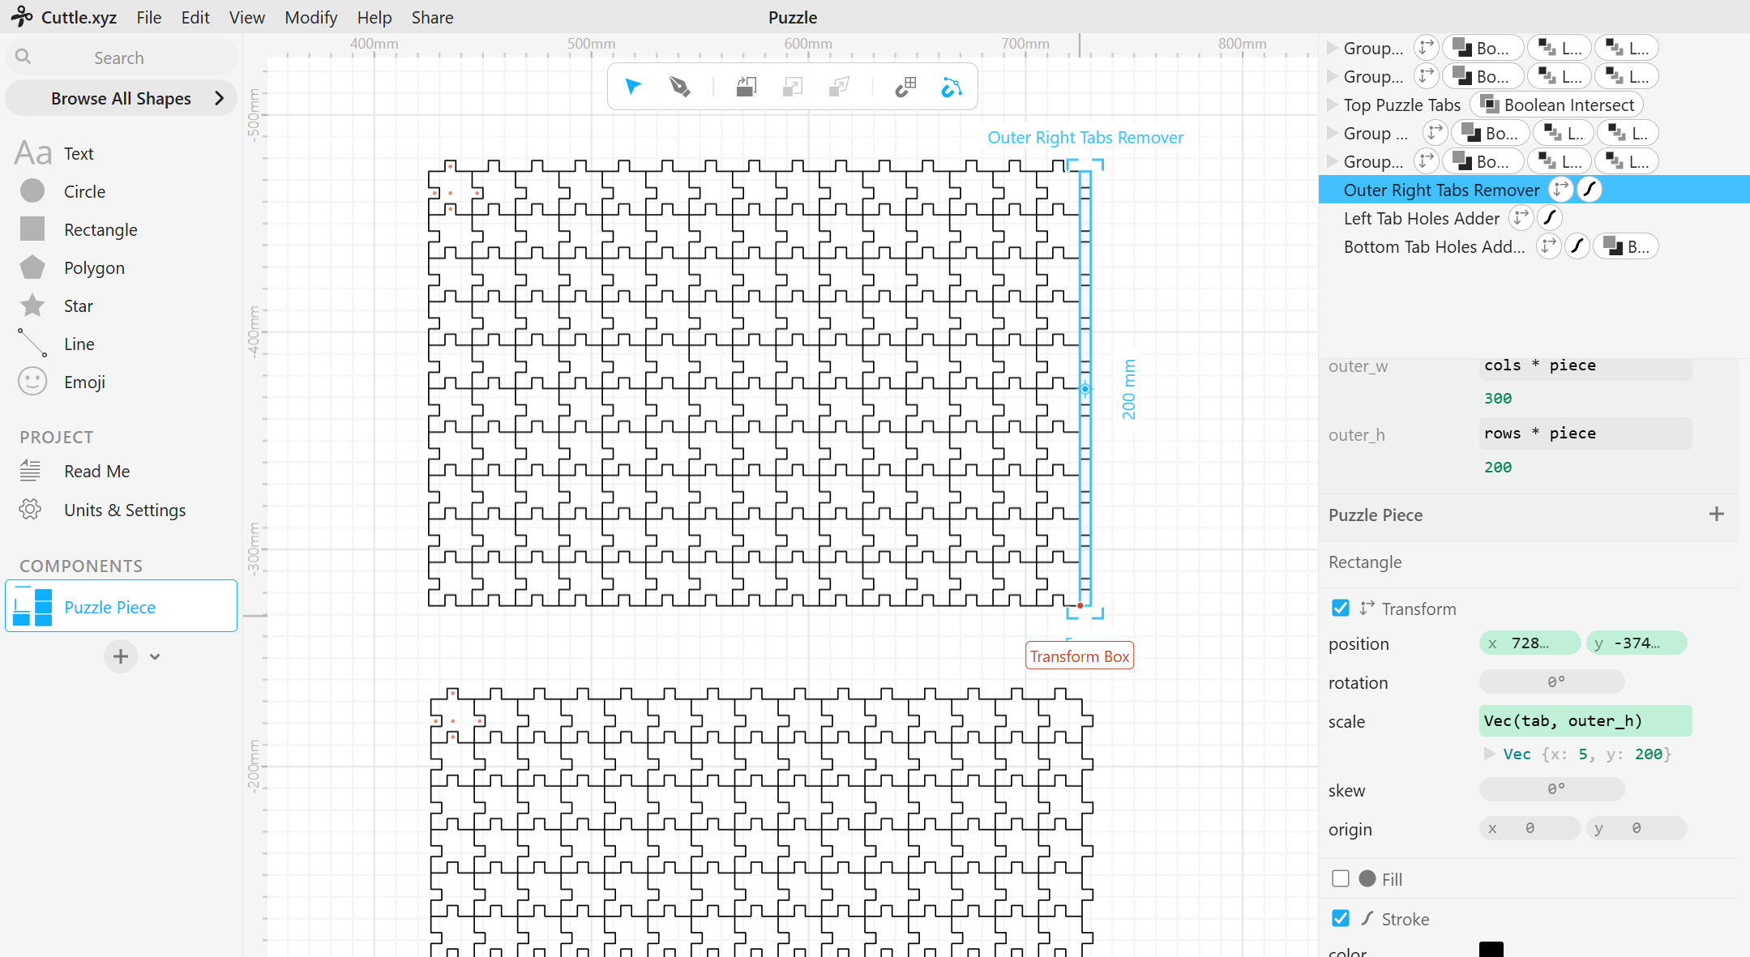Click the Search shapes field

(x=121, y=58)
